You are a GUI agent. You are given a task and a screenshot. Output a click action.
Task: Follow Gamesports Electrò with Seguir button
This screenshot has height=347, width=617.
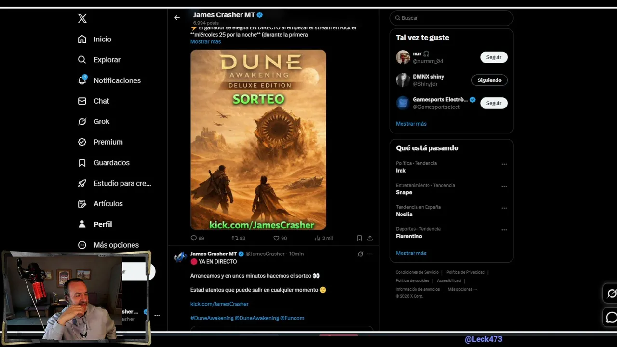pos(494,103)
